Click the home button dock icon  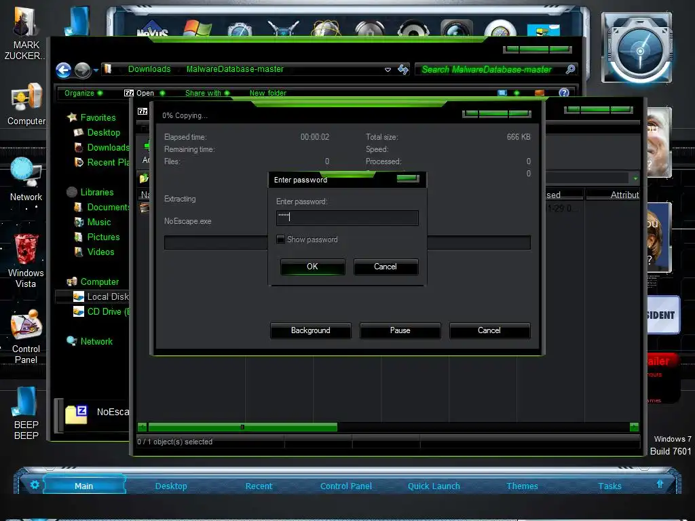click(370, 28)
